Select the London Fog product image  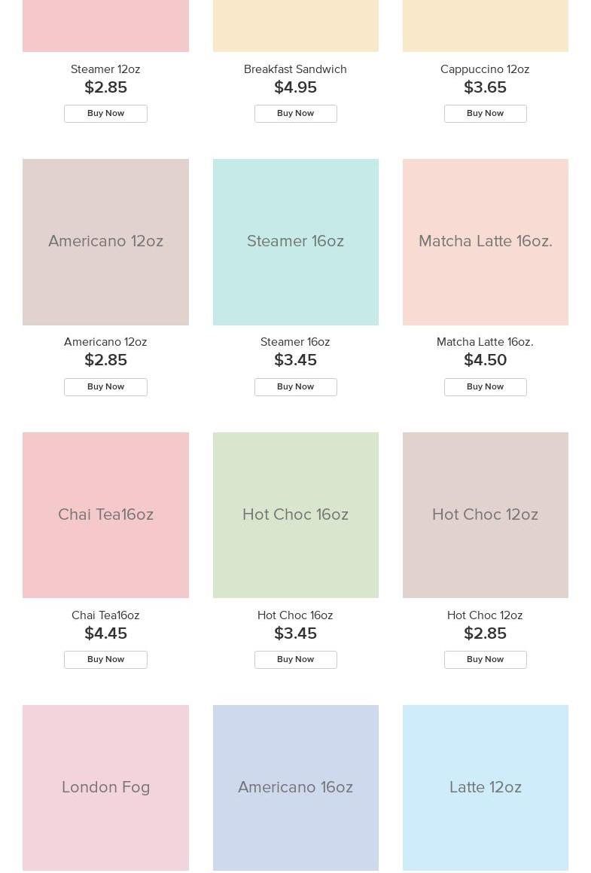coord(105,788)
